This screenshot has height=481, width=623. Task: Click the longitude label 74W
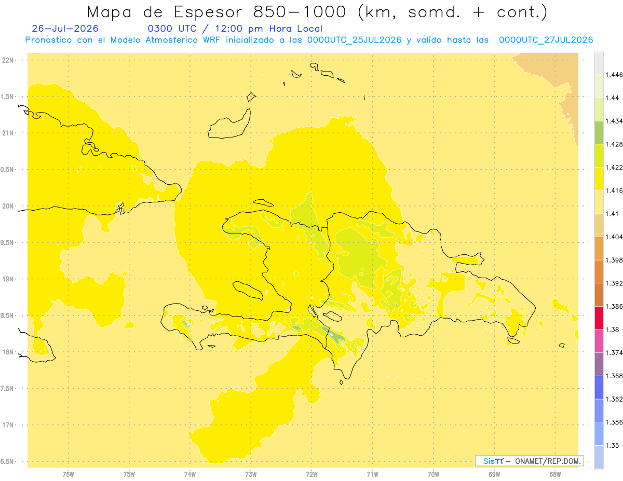point(190,474)
